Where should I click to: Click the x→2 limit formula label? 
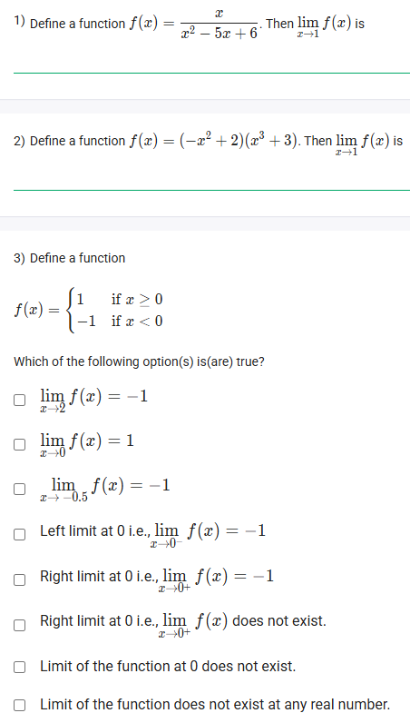(x=94, y=401)
